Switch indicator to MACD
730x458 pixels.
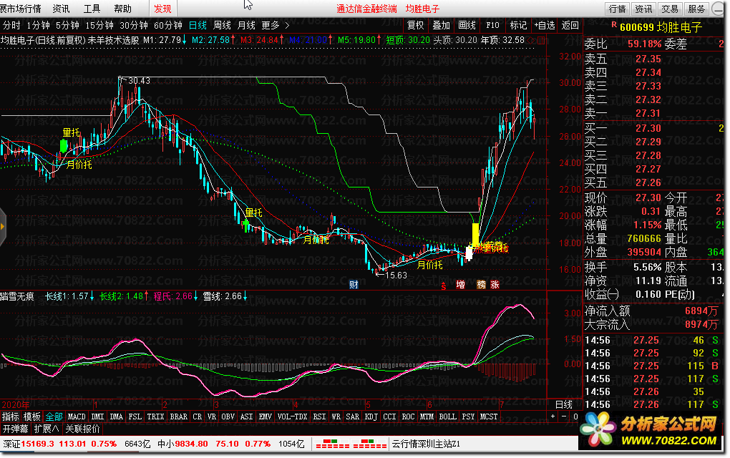[77, 416]
